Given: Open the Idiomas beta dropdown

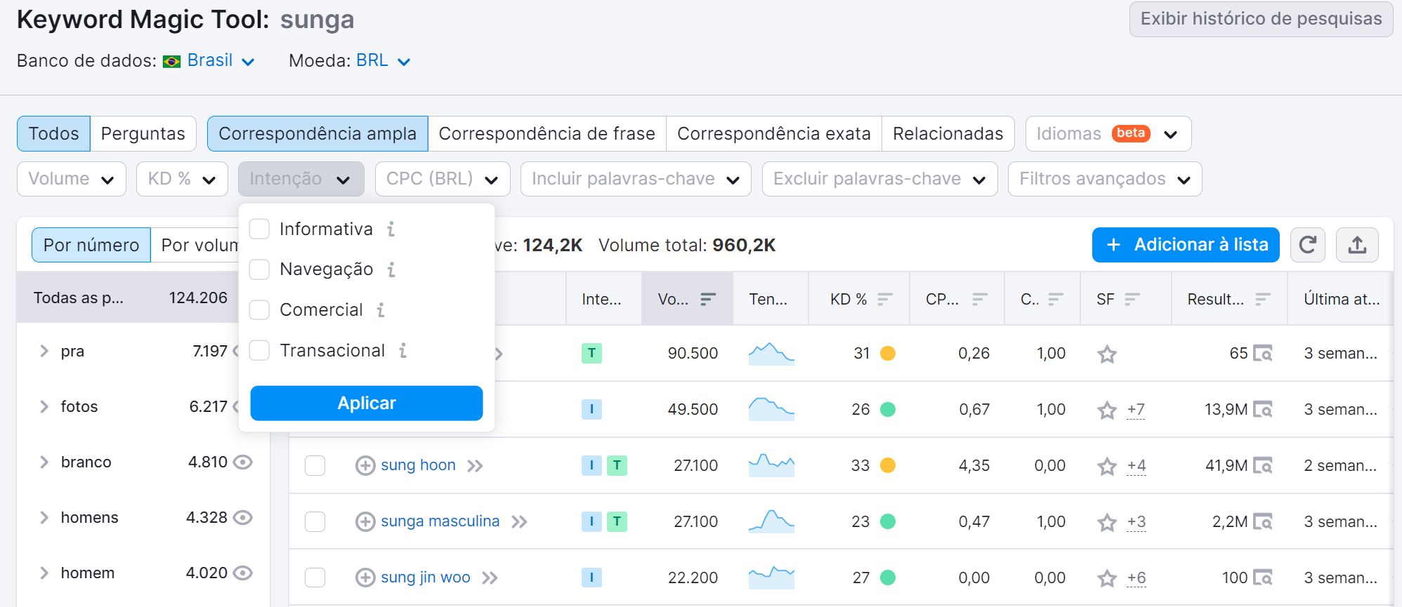Looking at the screenshot, I should pos(1108,133).
